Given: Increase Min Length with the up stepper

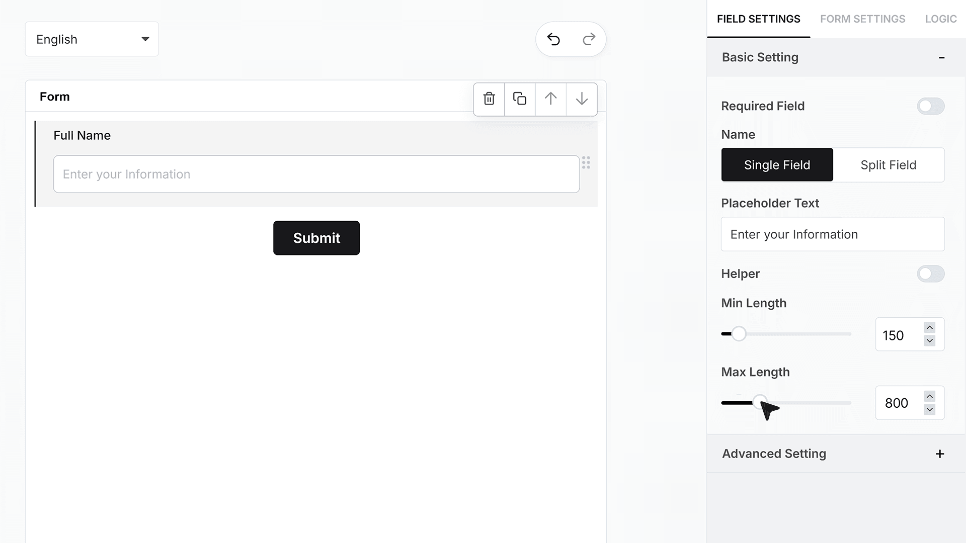Looking at the screenshot, I should point(930,328).
